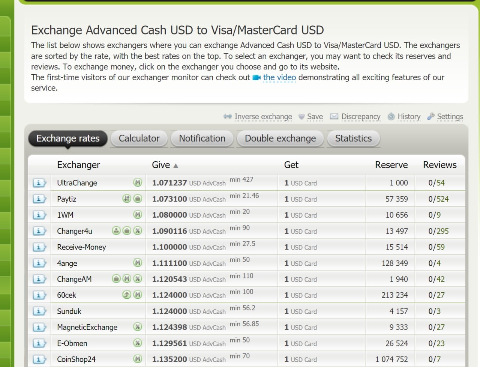The image size is (480, 367).
Task: Click the Exchanger column header
Action: [x=78, y=165]
